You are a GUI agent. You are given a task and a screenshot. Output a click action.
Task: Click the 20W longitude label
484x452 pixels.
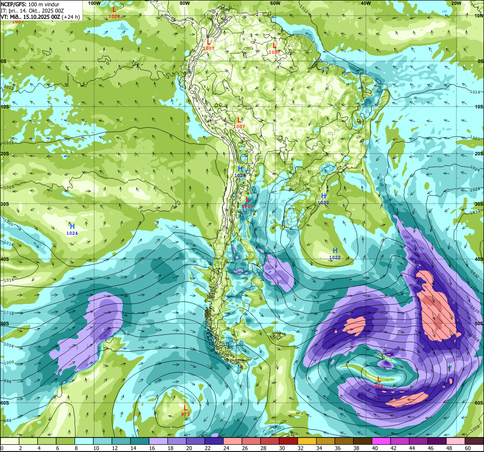click(x=456, y=3)
